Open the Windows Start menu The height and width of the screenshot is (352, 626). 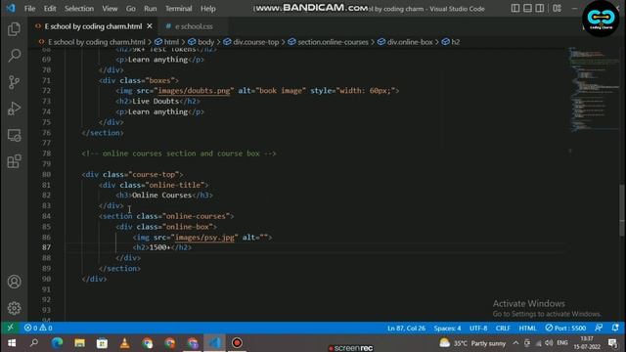coord(12,343)
